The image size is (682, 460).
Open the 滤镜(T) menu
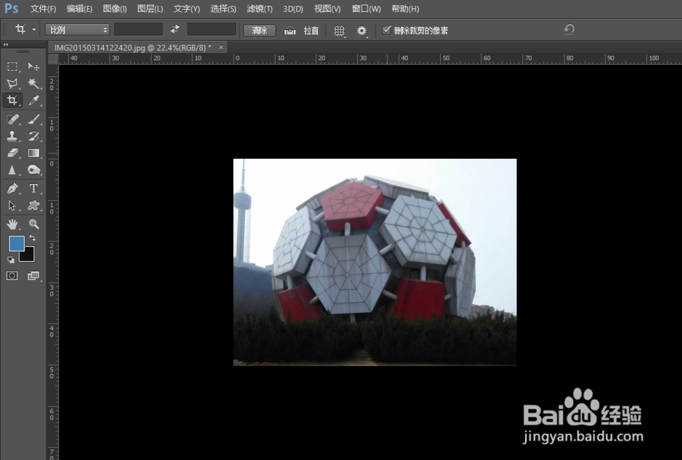pos(259,9)
